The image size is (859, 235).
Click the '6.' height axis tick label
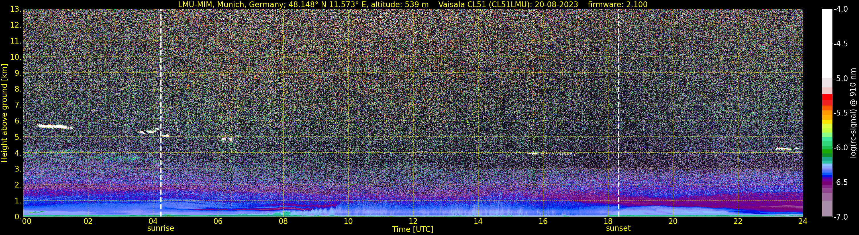tap(18, 121)
